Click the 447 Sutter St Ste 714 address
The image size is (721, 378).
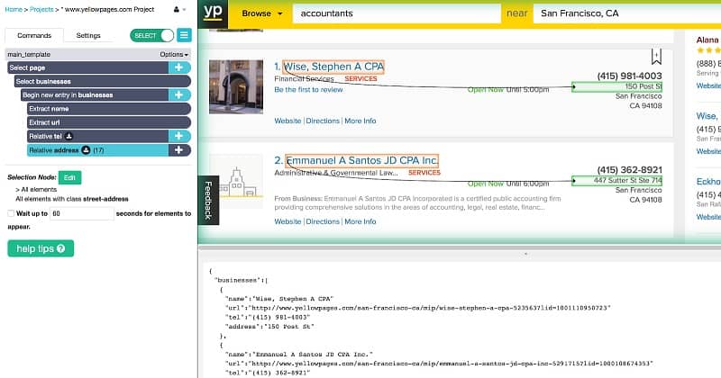(627, 181)
